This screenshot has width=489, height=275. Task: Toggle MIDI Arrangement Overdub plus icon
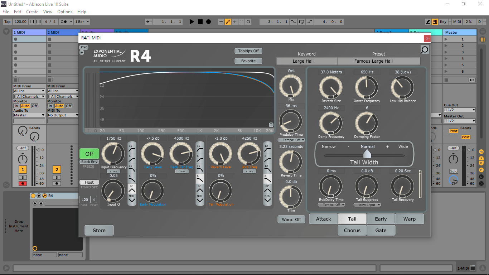tap(221, 22)
